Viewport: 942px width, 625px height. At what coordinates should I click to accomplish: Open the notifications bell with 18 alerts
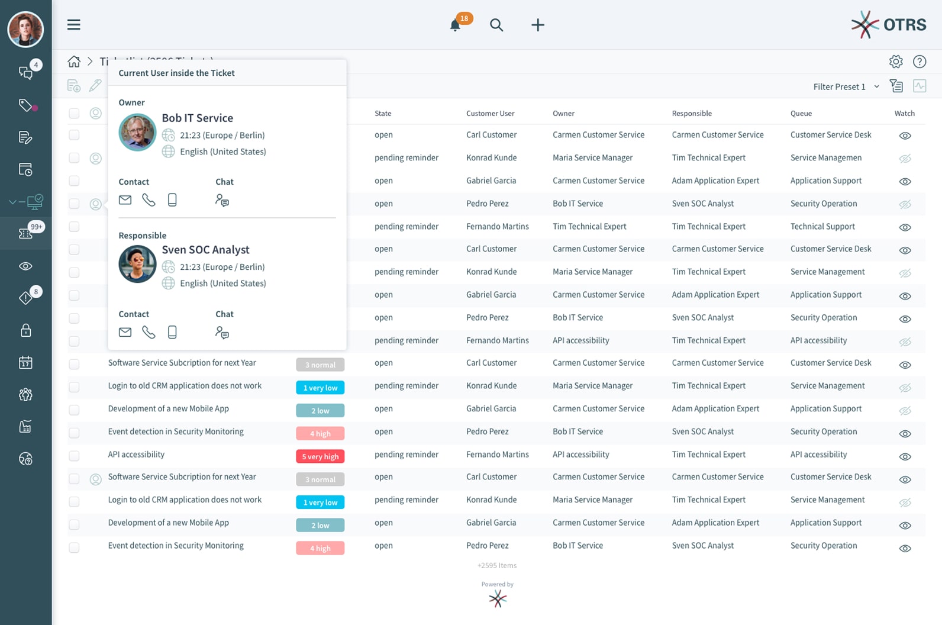[456, 25]
